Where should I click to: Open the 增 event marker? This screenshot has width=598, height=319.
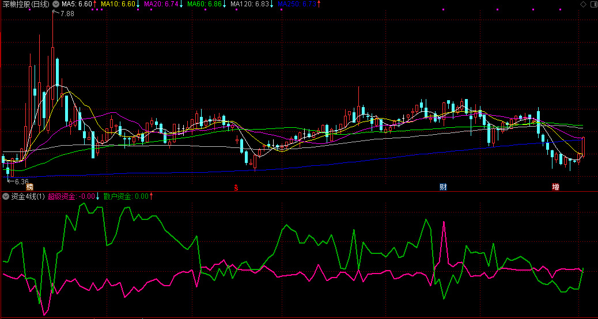pos(555,187)
